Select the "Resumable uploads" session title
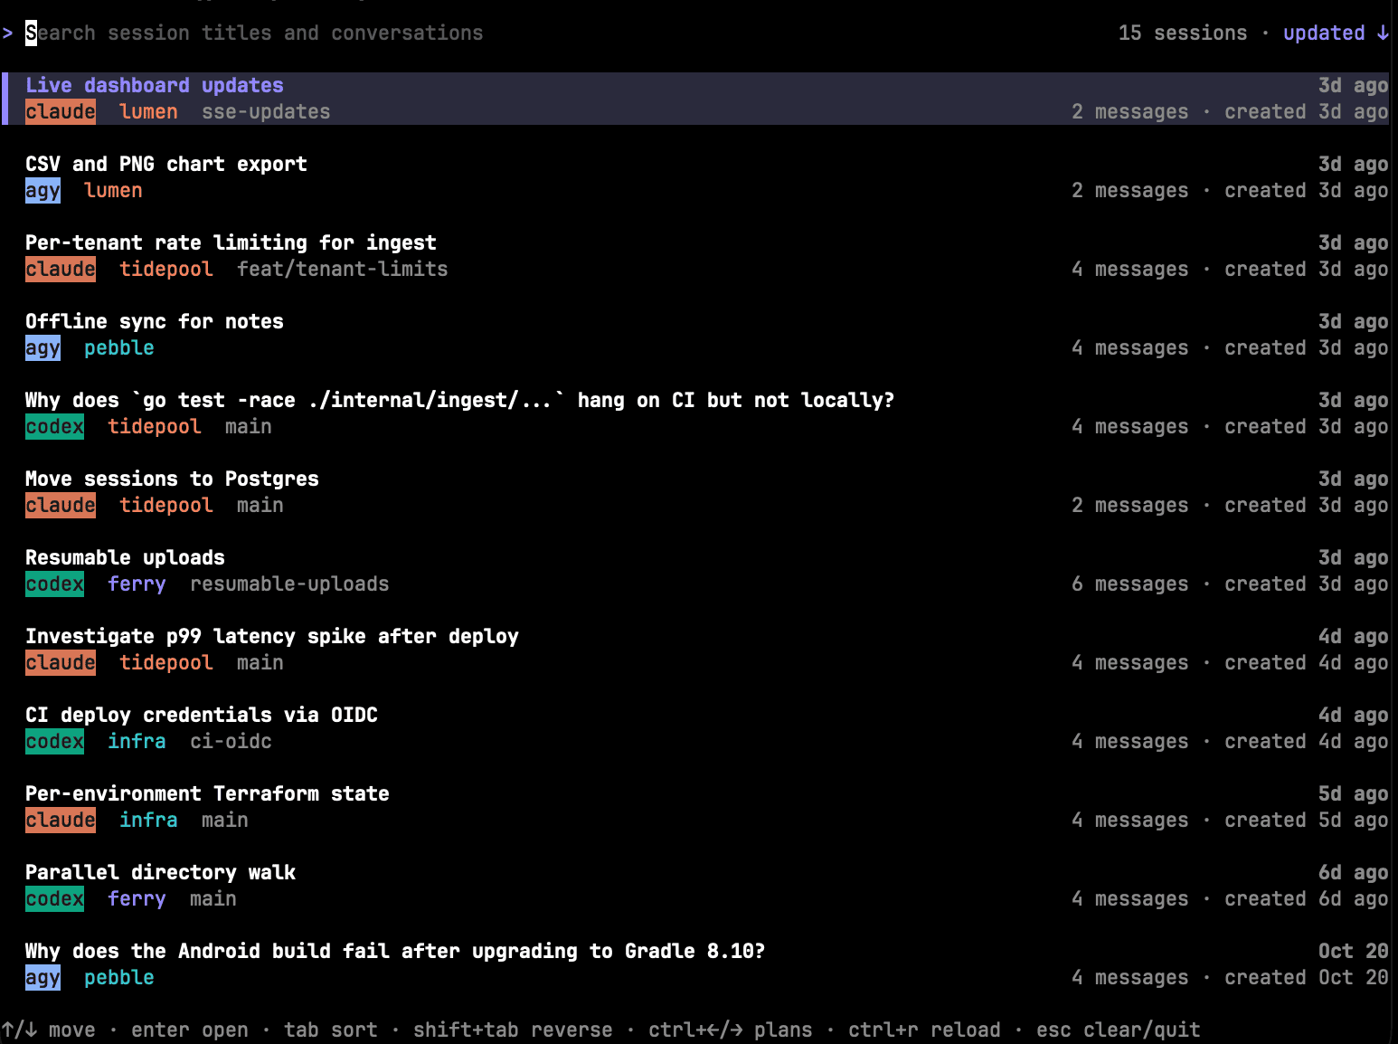 tap(125, 557)
